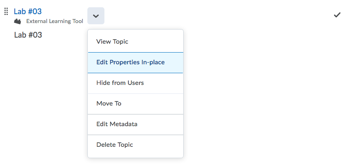Click the Lab #03 description text
The image size is (347, 165).
point(28,35)
